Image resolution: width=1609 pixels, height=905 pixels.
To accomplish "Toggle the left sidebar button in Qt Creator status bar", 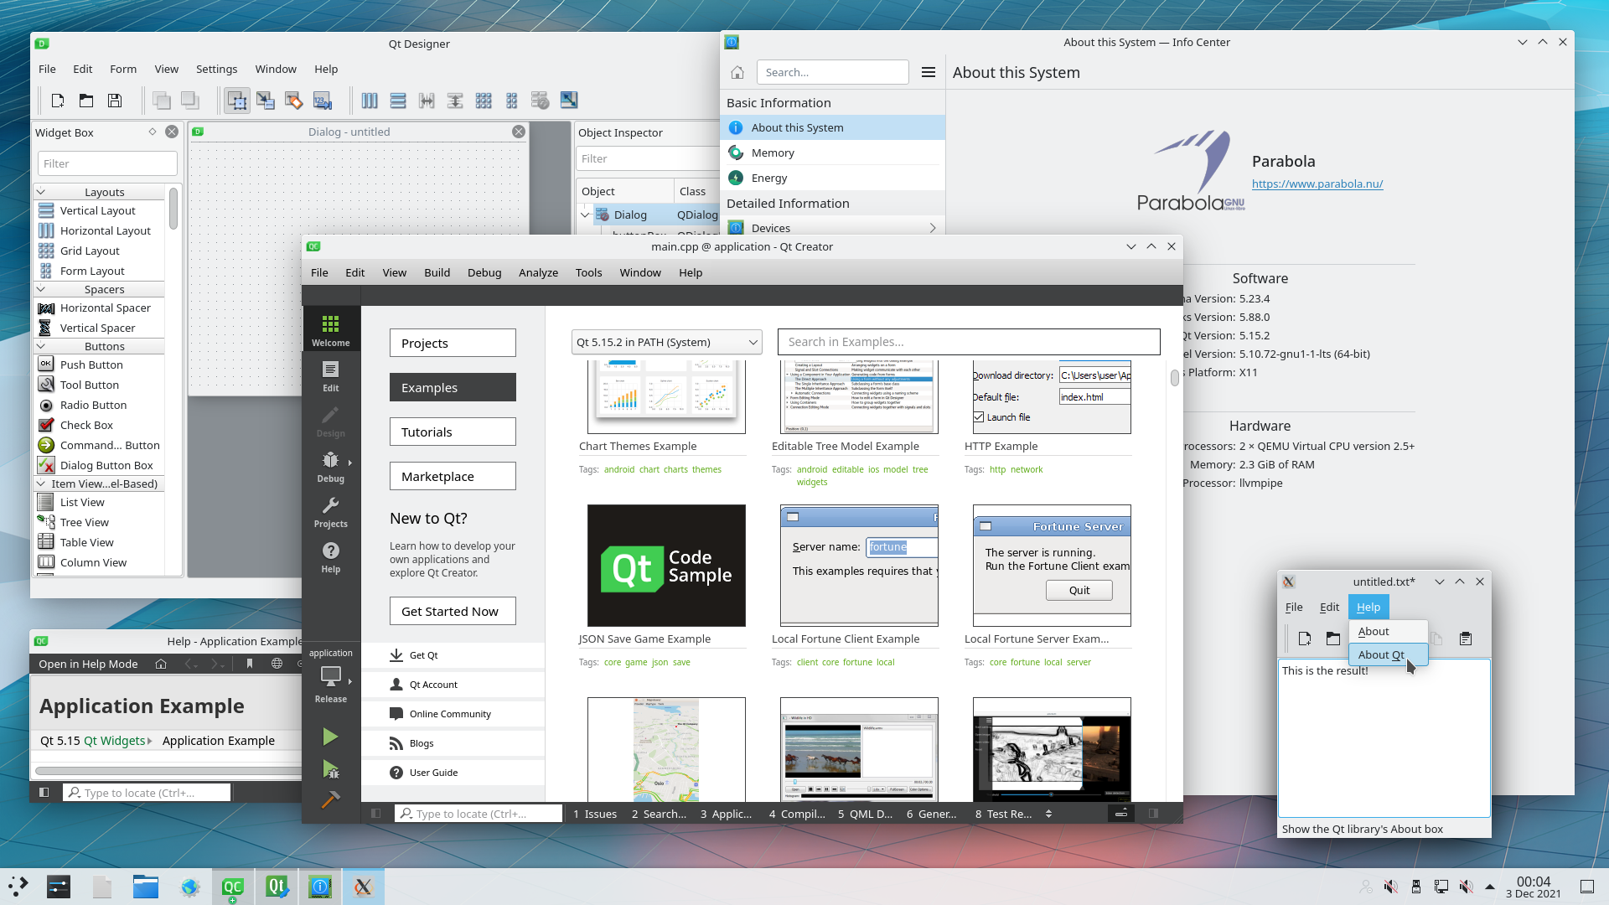I will [376, 814].
